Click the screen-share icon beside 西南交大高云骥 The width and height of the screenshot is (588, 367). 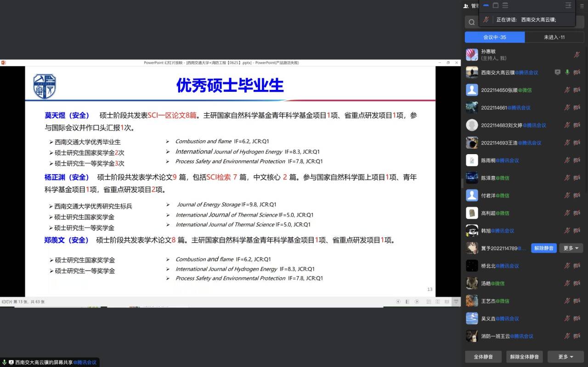[557, 72]
